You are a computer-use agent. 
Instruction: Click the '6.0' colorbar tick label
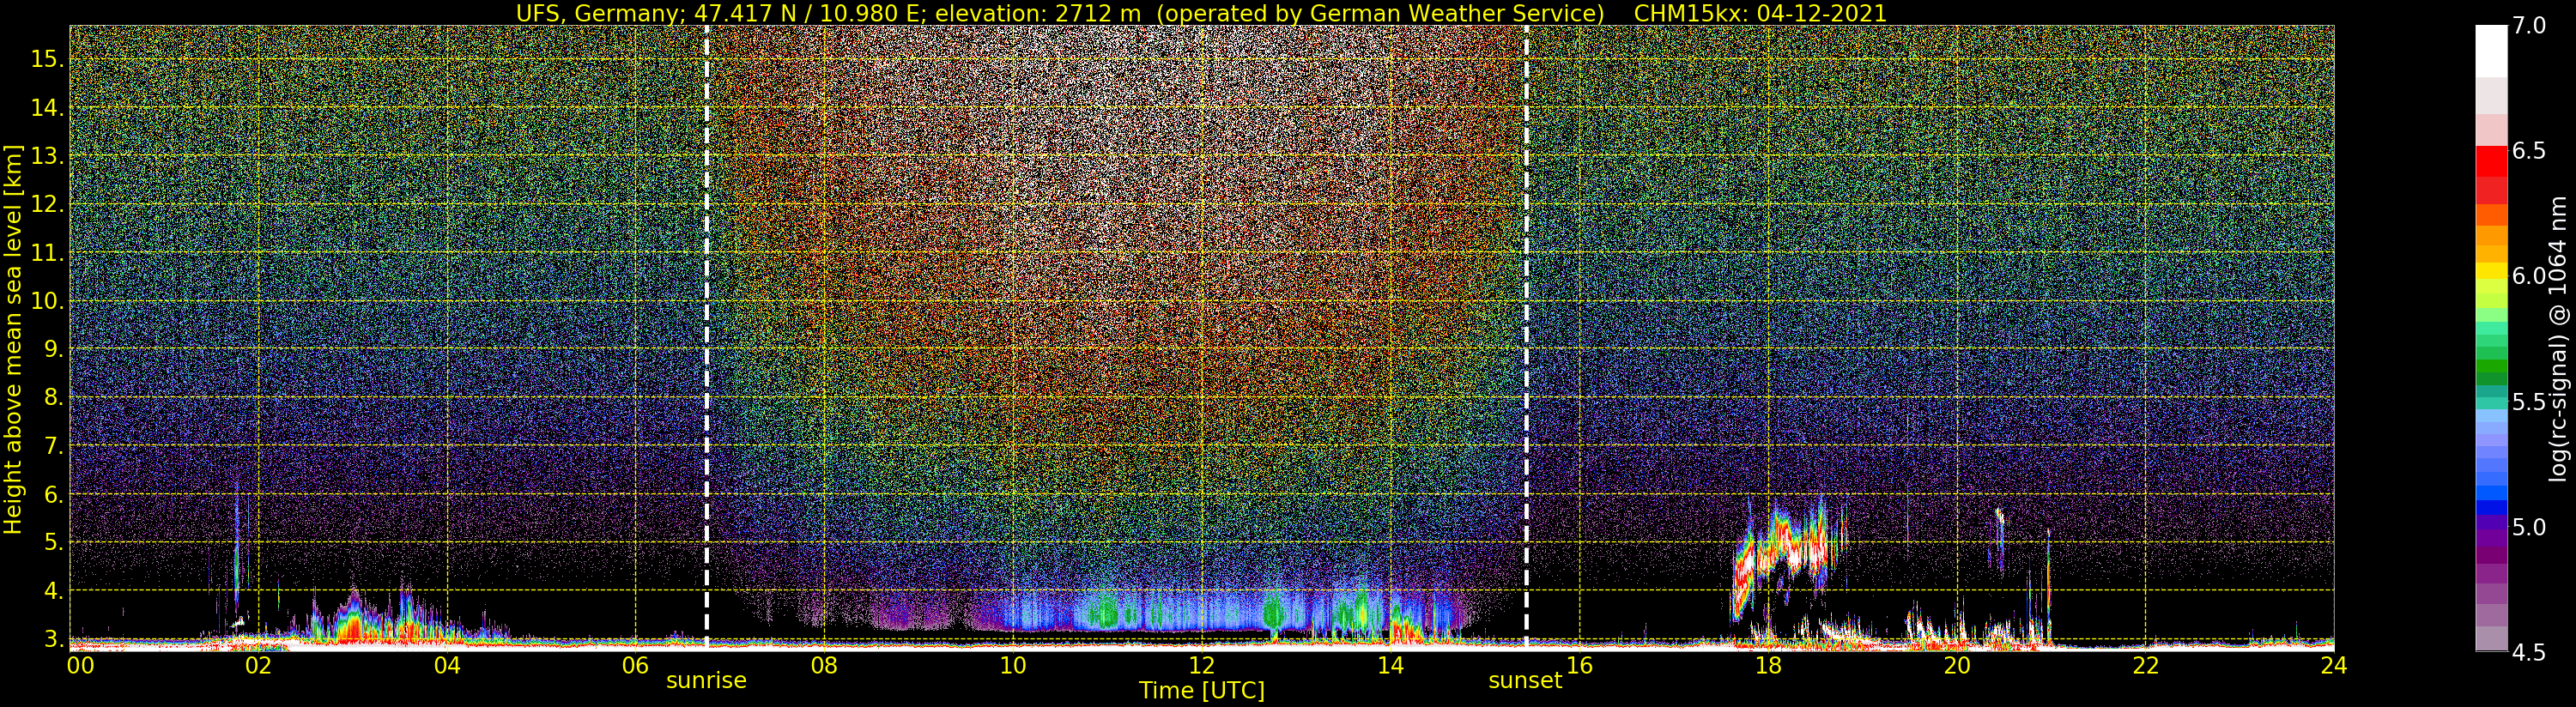2529,276
